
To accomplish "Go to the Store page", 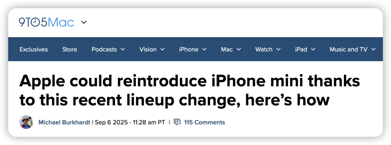I will click(70, 49).
